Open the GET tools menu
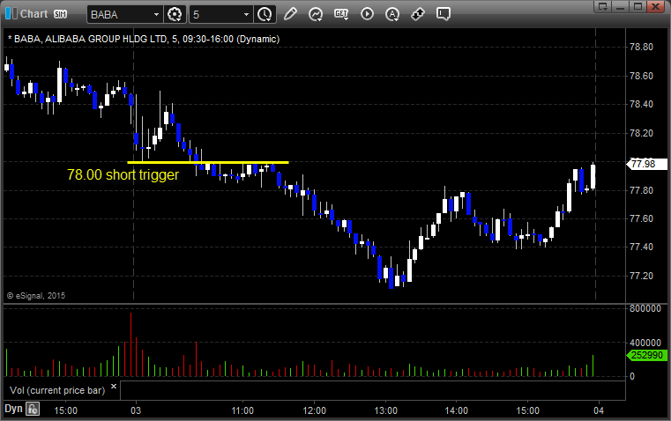671x421 pixels. coord(341,14)
